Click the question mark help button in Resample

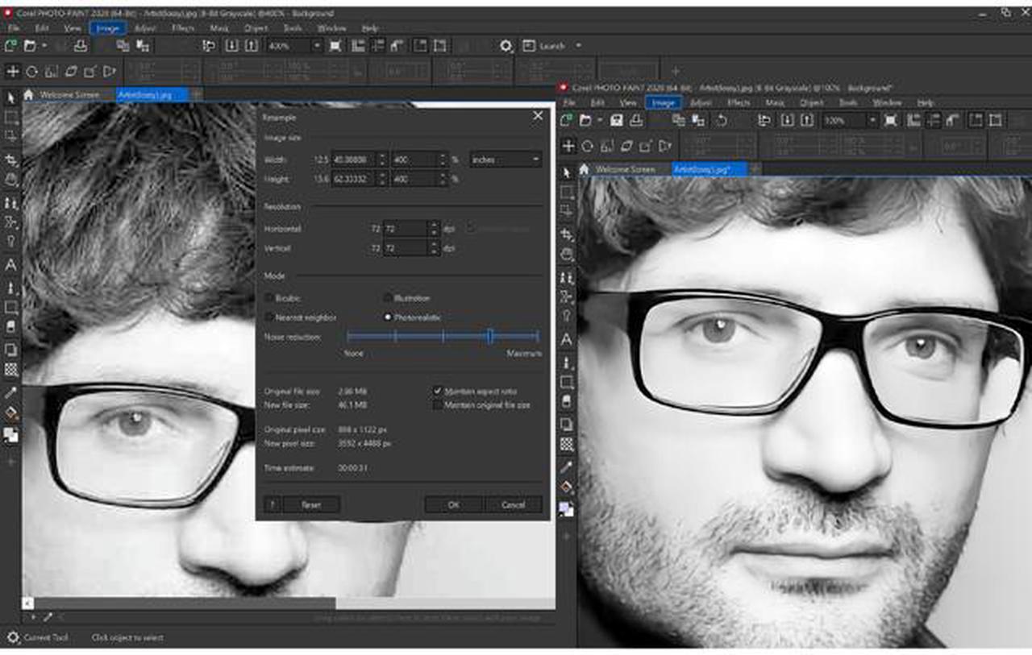272,504
